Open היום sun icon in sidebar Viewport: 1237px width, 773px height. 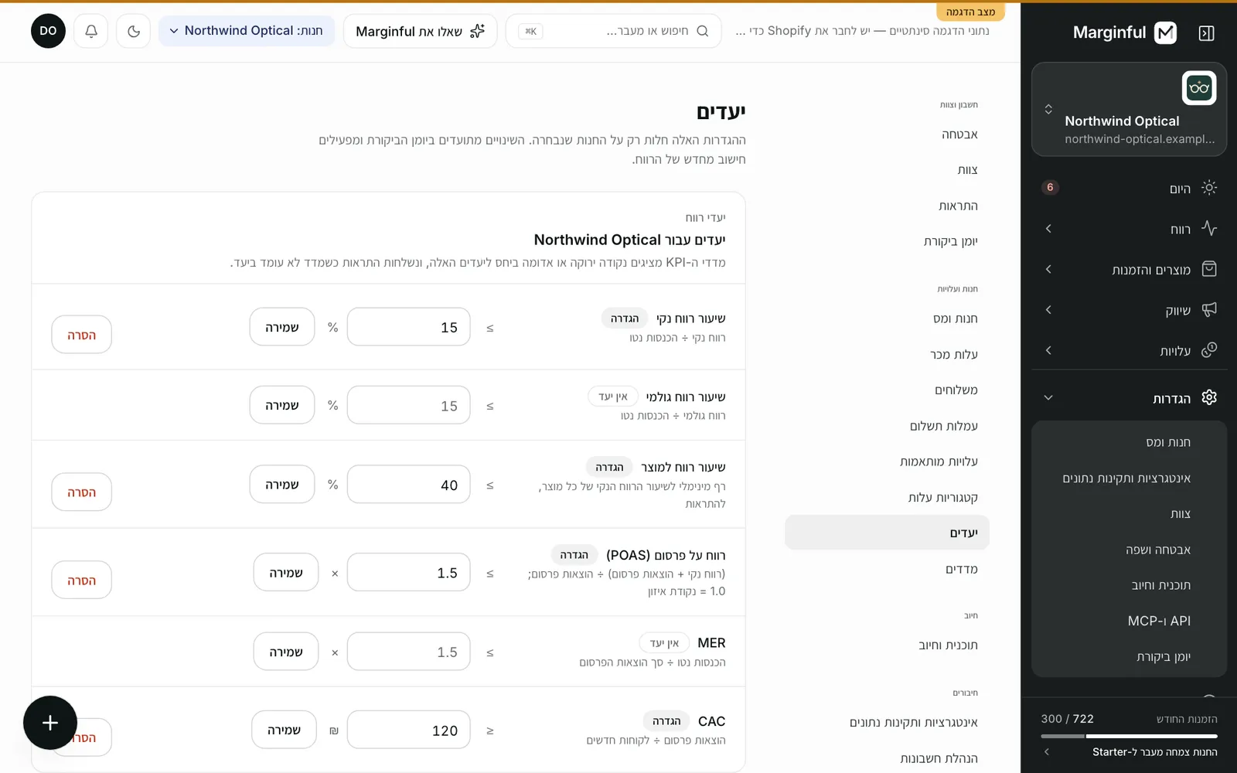click(x=1209, y=188)
